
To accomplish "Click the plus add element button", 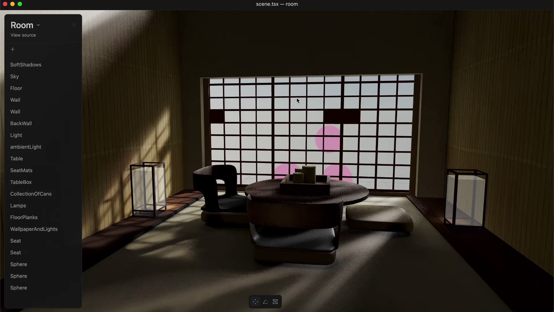I will (13, 49).
